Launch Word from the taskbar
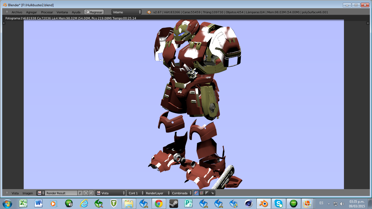Screen dimensions: 372x209 [38, 203]
